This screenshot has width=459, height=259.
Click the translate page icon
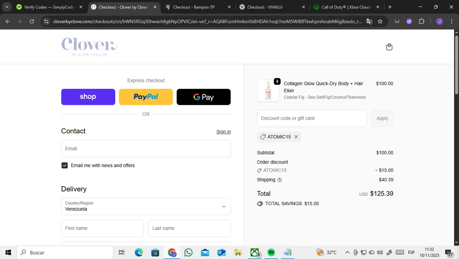(x=369, y=21)
